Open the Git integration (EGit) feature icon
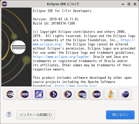The image size is (139, 124). [53, 94]
